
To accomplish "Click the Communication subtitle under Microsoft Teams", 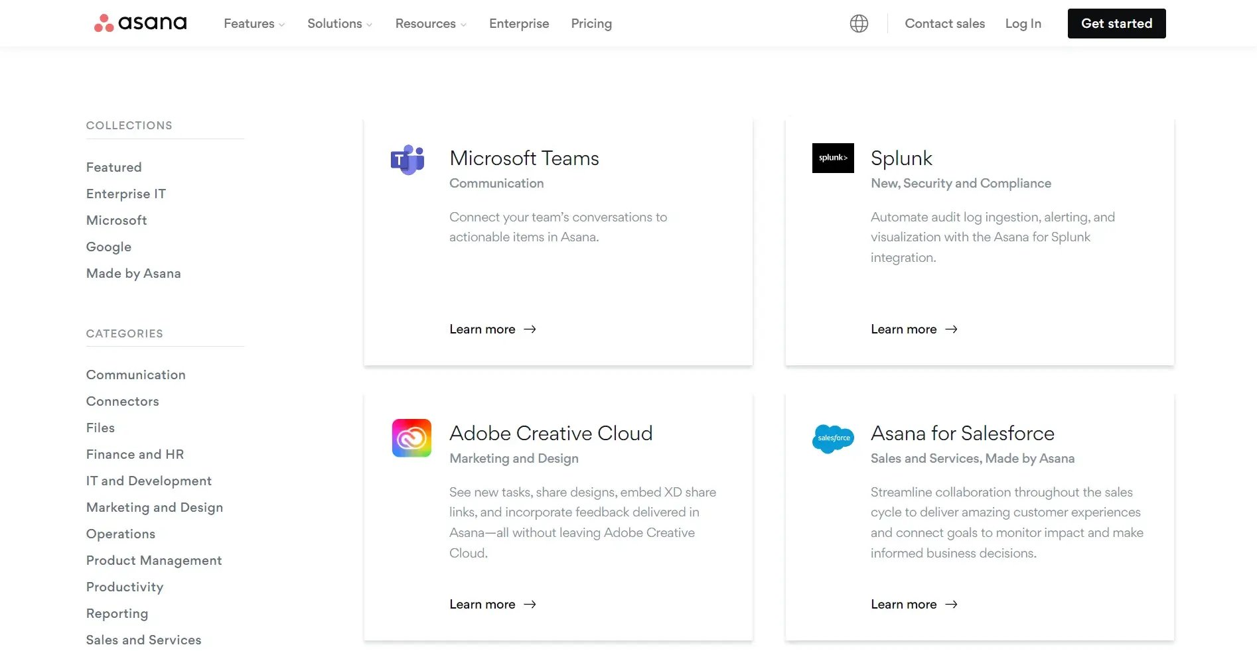I will point(496,184).
